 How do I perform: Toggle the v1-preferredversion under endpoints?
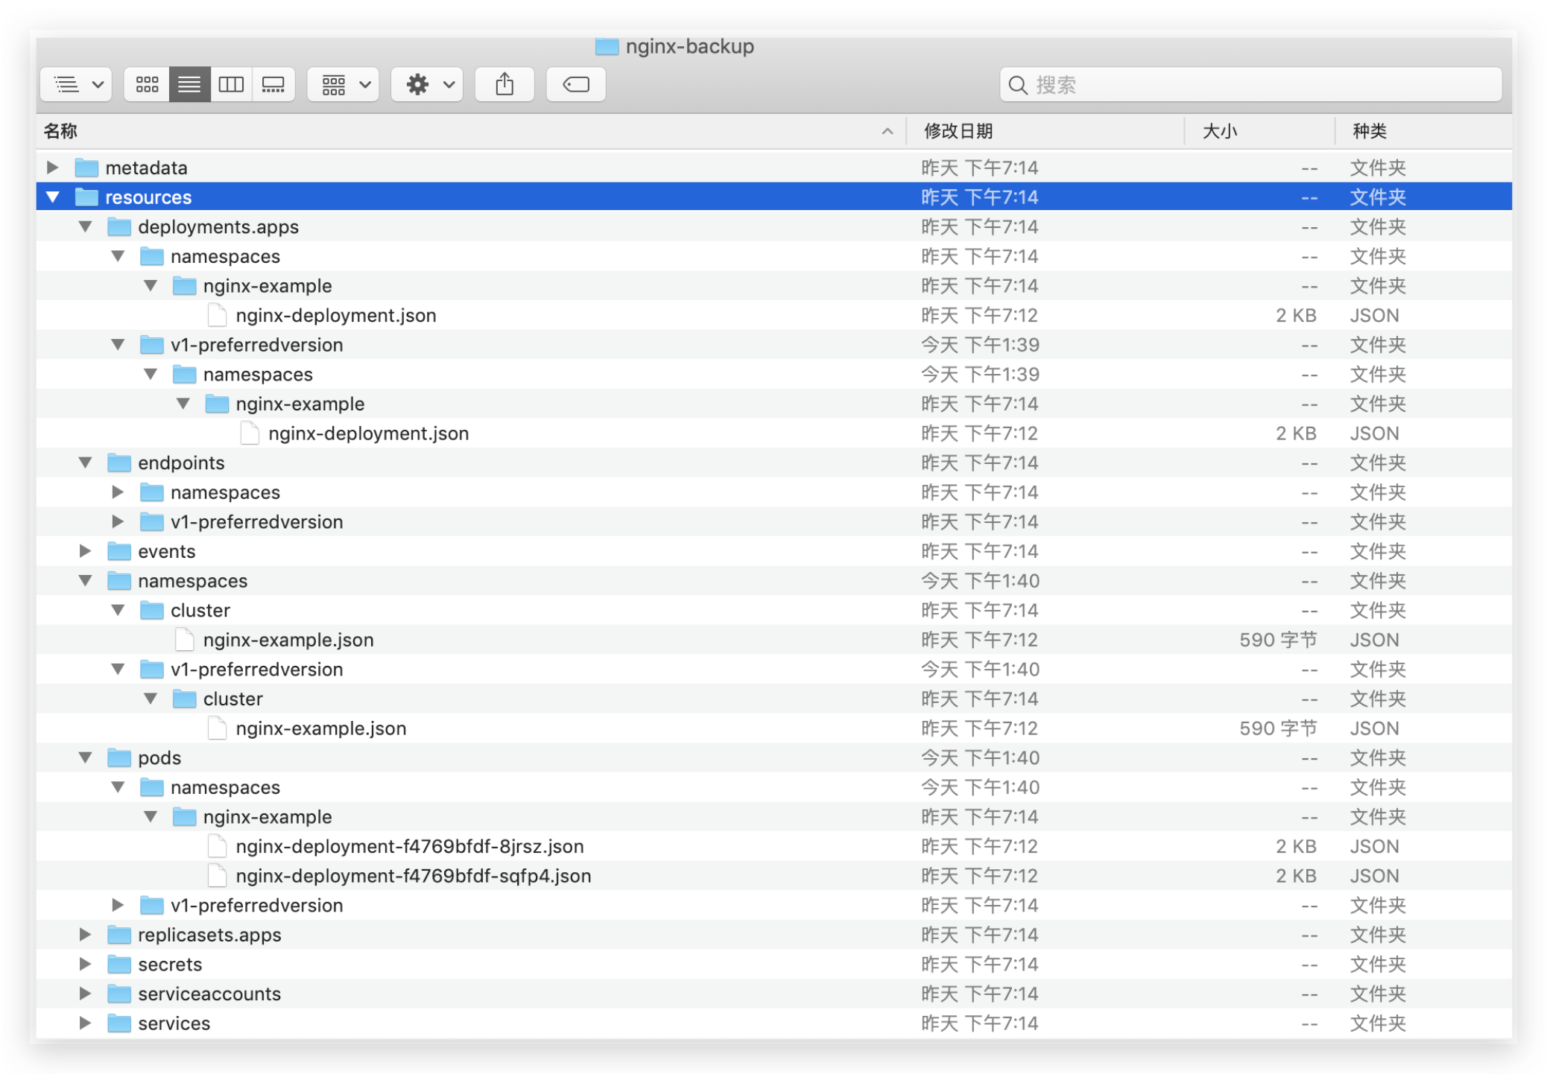(118, 521)
